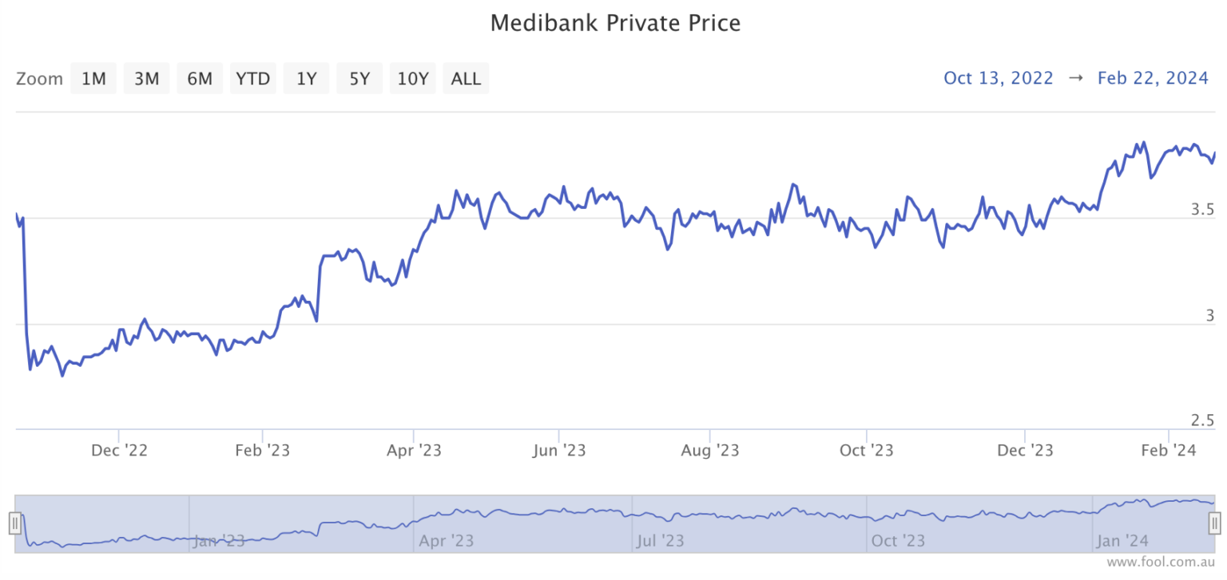Show 5Y price history

coord(359,79)
